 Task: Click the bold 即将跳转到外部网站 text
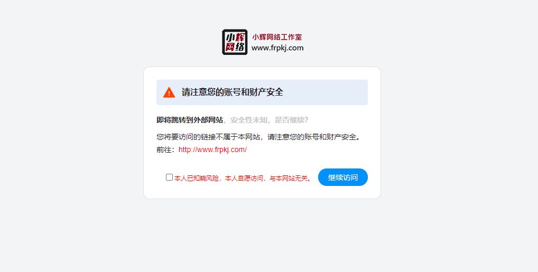coord(190,120)
